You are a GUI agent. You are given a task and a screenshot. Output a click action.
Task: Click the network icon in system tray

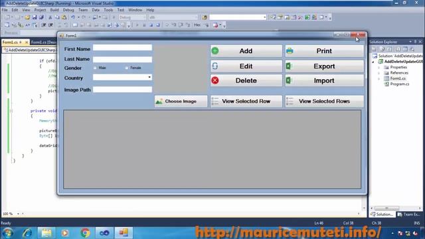pyautogui.click(x=408, y=233)
